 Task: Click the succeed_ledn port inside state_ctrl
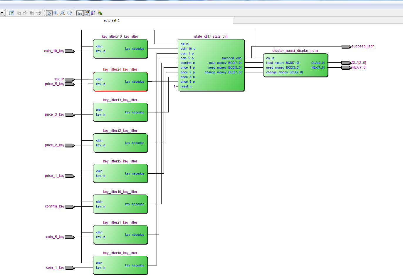[231, 58]
